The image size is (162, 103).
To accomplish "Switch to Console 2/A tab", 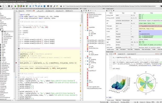I will (x=121, y=54).
